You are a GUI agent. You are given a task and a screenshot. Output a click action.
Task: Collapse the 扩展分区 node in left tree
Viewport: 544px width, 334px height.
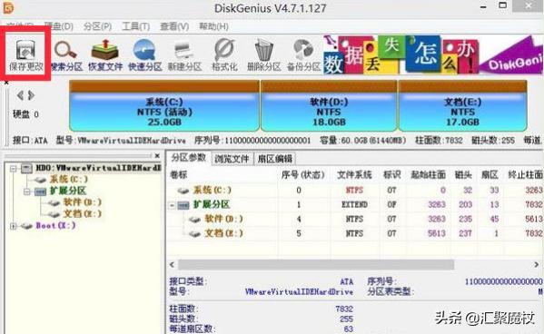coord(27,192)
